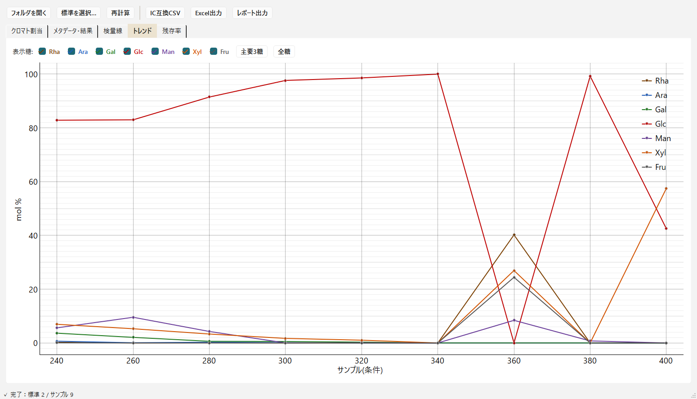697x399 pixels.
Task: Click y-axis tick label 100
Action: (31, 75)
